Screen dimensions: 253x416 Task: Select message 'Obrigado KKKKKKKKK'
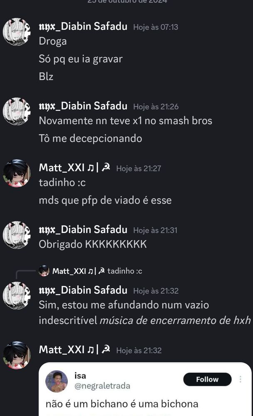pyautogui.click(x=93, y=244)
